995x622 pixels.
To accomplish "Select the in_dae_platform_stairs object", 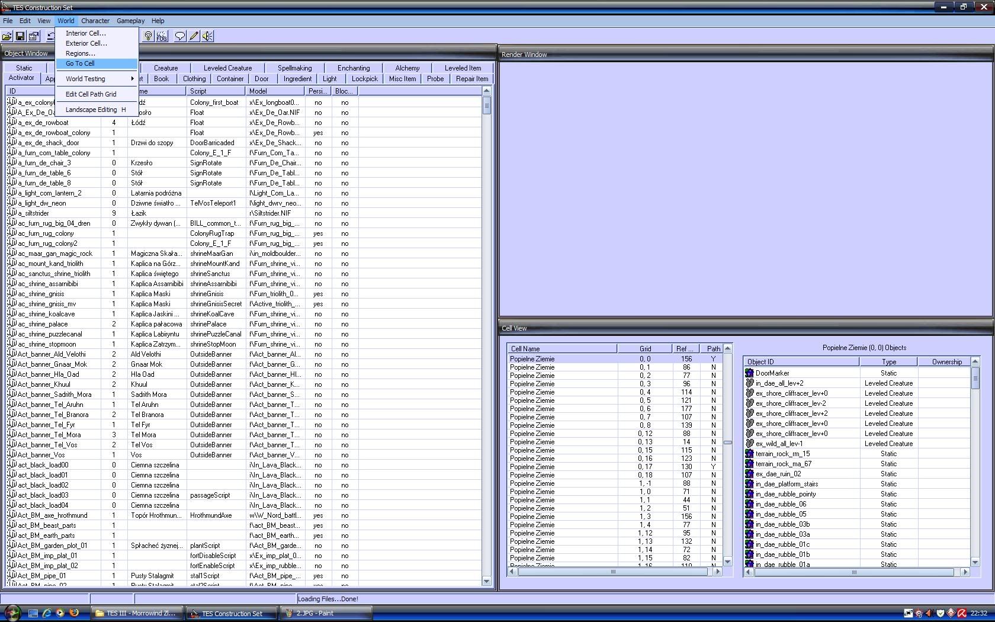I will point(857,484).
